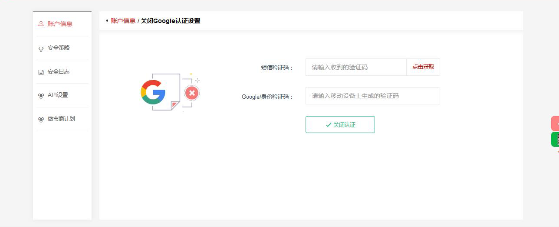Viewport: 559px width, 227px height.
Task: Follow the 账户信息 breadcrumb link
Action: click(x=123, y=21)
